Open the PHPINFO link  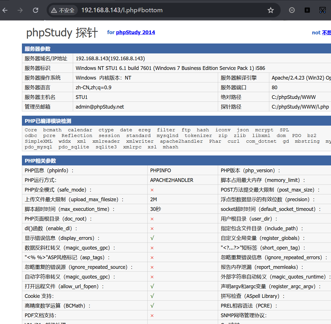[160, 171]
